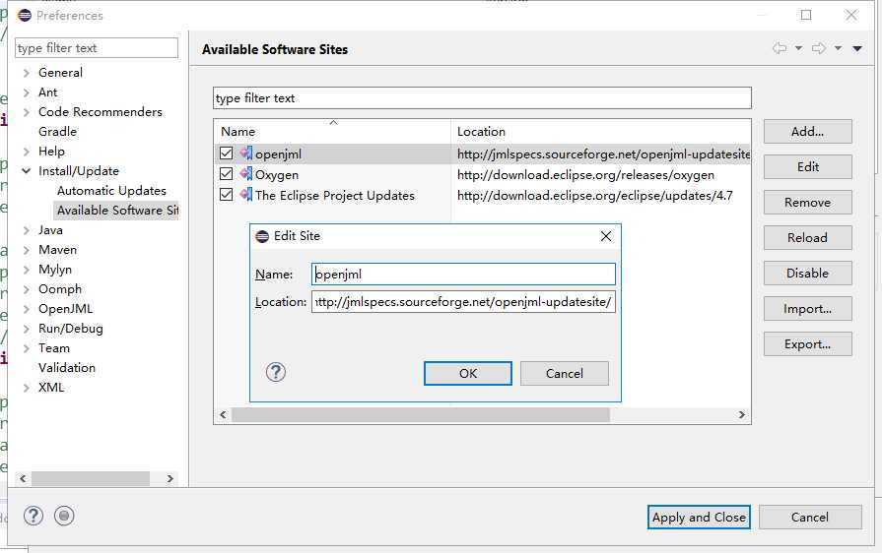The height and width of the screenshot is (553, 882).
Task: Focus the preferences tree filter text box
Action: coord(97,47)
